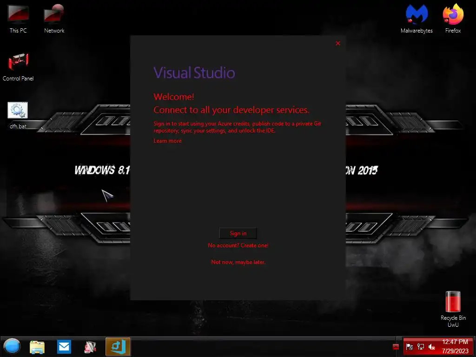Click the muted volume tray icon
Image resolution: width=476 pixels, height=357 pixels.
coord(431,347)
